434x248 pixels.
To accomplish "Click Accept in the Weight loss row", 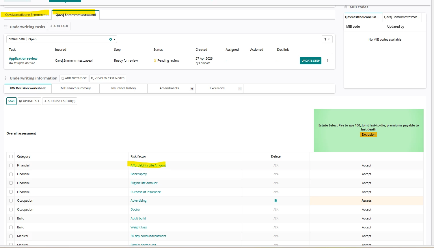I will click(x=366, y=227).
